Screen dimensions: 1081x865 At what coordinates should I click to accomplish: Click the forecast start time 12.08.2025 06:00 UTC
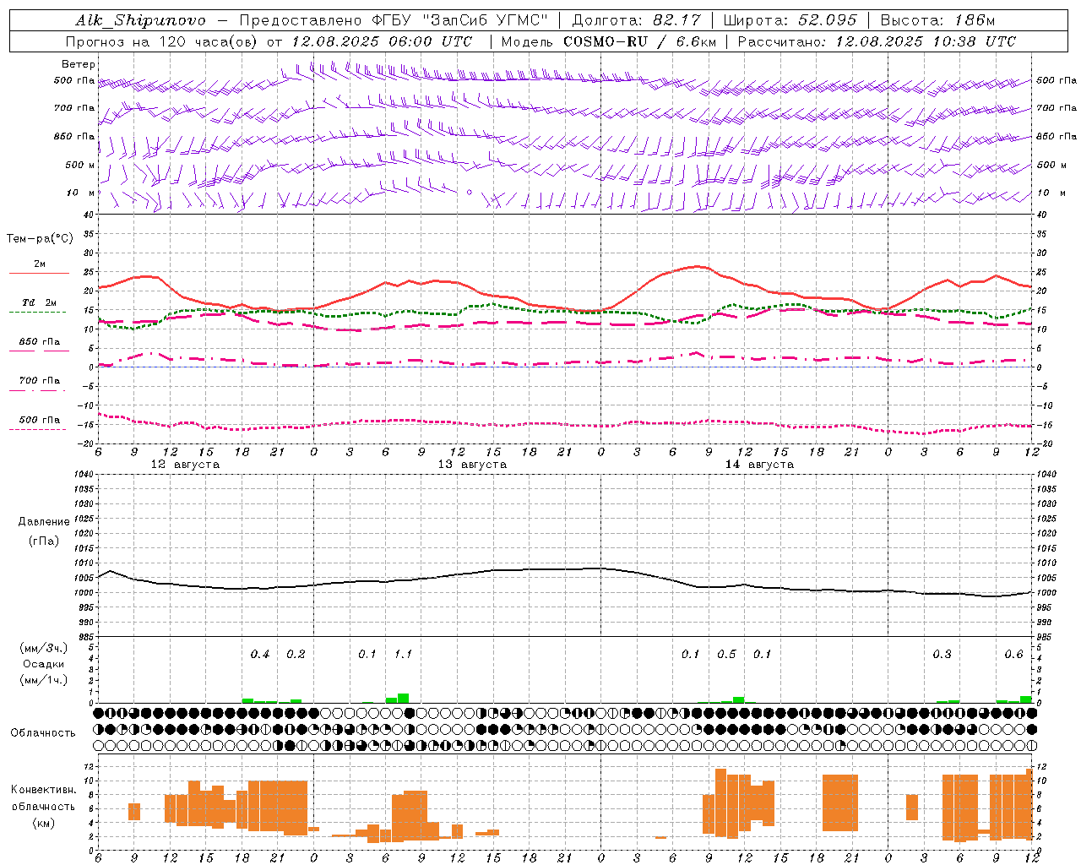click(x=382, y=41)
